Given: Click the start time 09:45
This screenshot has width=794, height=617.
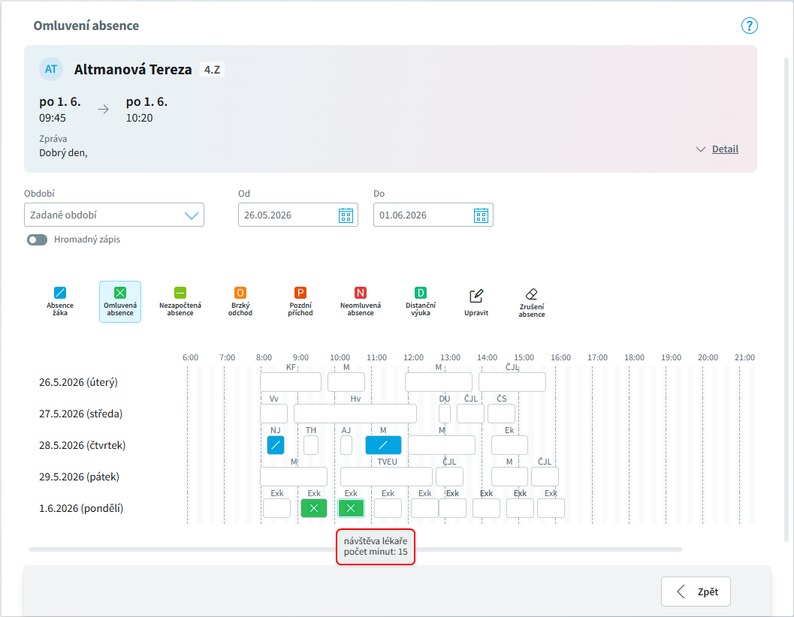Looking at the screenshot, I should [x=53, y=118].
